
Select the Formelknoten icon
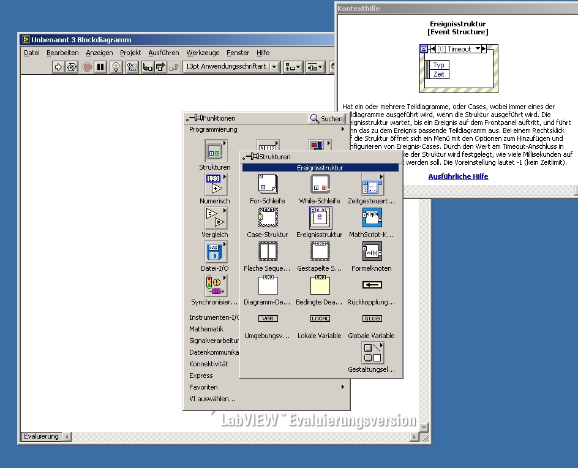click(372, 252)
